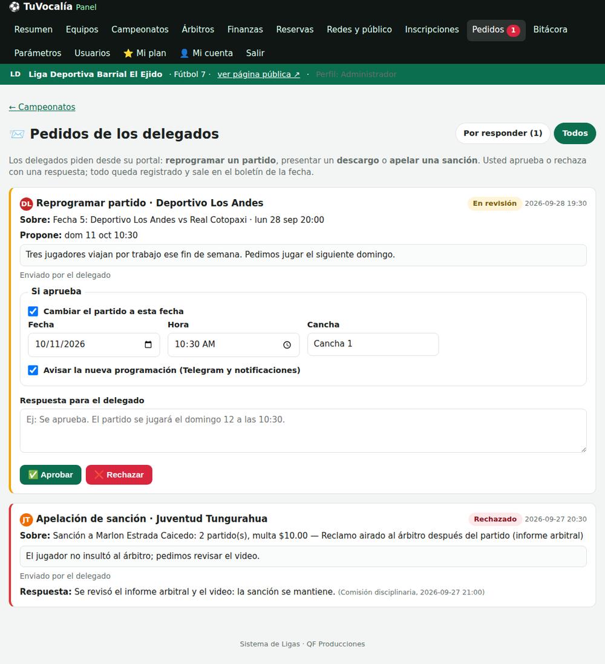Click the DL team badge of Deportivo Los Andes
Screen dimensions: 605x664
[x=26, y=204]
